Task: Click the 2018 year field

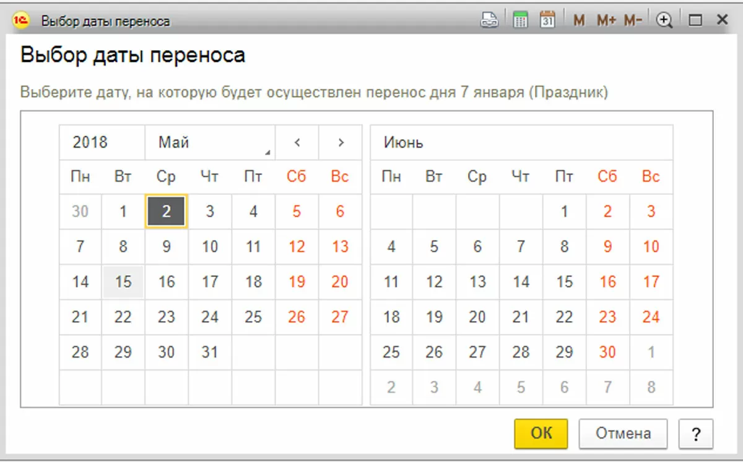Action: (x=102, y=143)
